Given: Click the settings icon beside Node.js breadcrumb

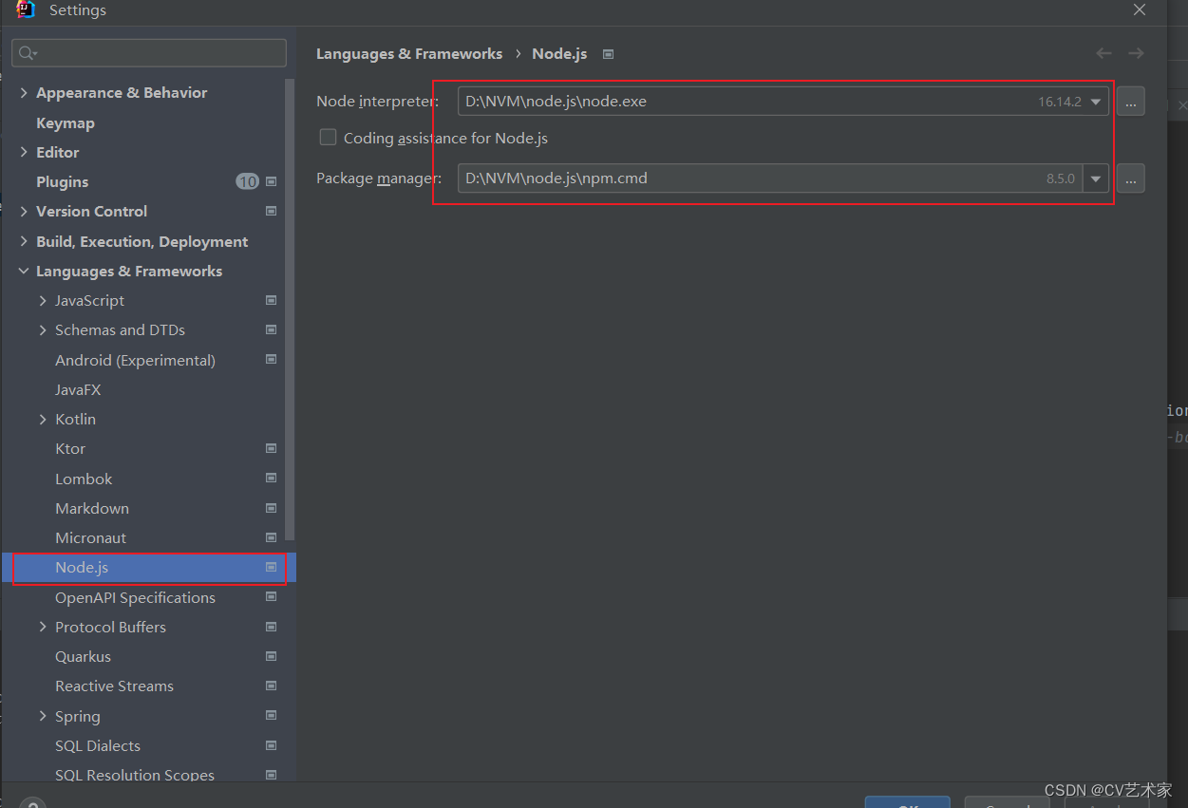Looking at the screenshot, I should click(606, 54).
